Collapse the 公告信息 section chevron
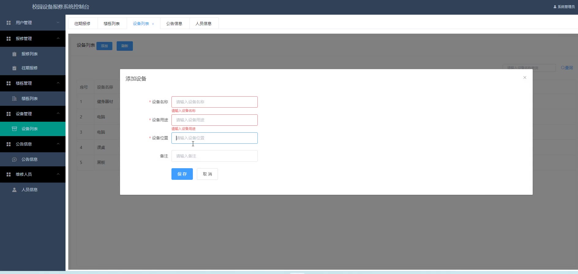The width and height of the screenshot is (578, 274). [58, 144]
